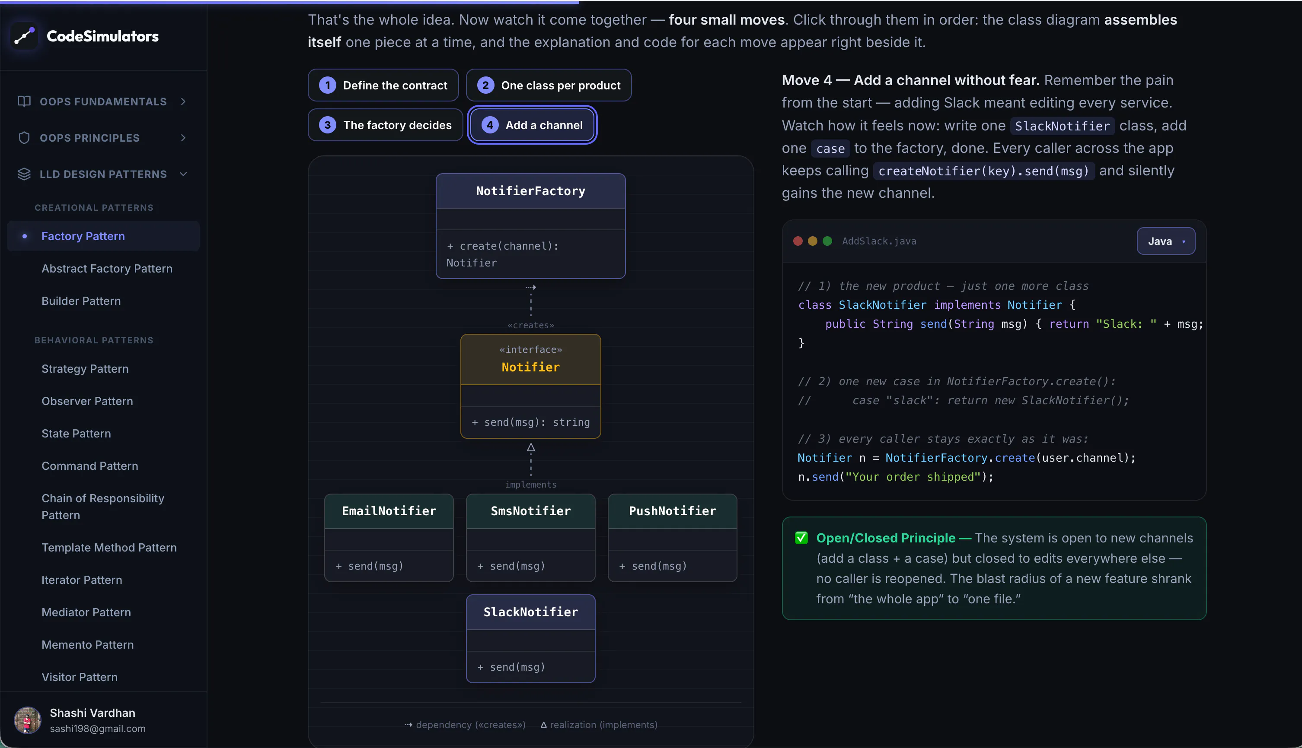
Task: Go to Template Method Pattern
Action: (x=109, y=548)
